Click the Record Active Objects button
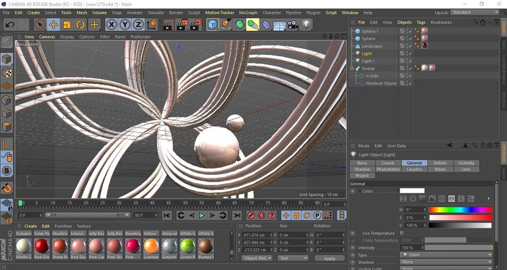 [x=252, y=215]
